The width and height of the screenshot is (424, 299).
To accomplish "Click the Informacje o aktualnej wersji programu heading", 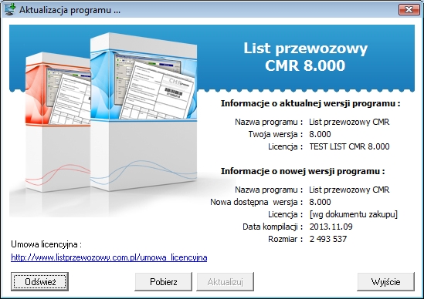I will coord(310,103).
